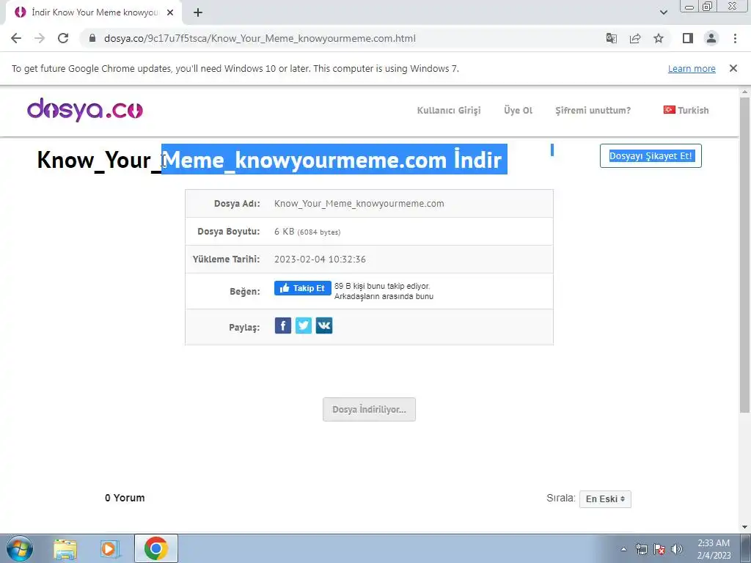Open Windows Explorer from taskbar
The height and width of the screenshot is (563, 751).
(65, 548)
